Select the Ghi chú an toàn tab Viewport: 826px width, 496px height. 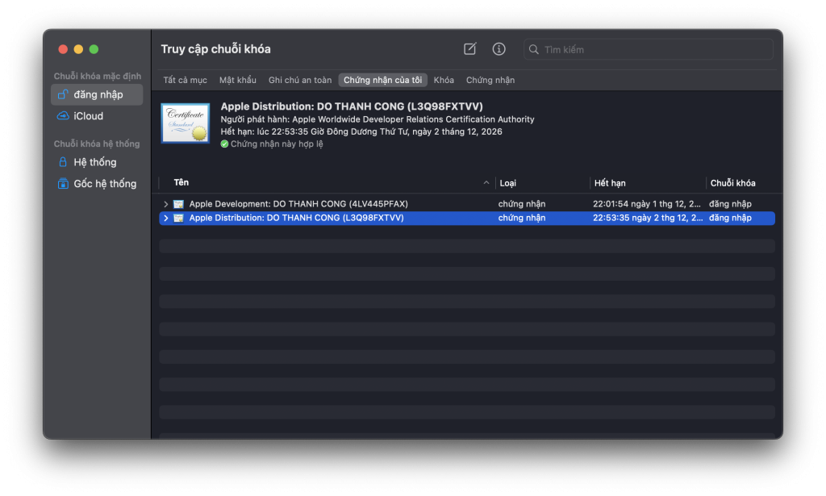(x=300, y=80)
